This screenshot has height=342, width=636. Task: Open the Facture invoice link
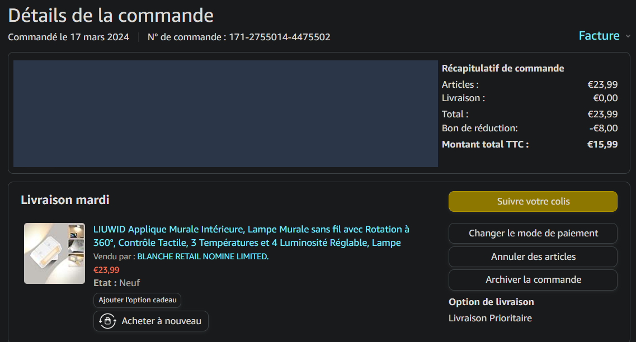[599, 36]
